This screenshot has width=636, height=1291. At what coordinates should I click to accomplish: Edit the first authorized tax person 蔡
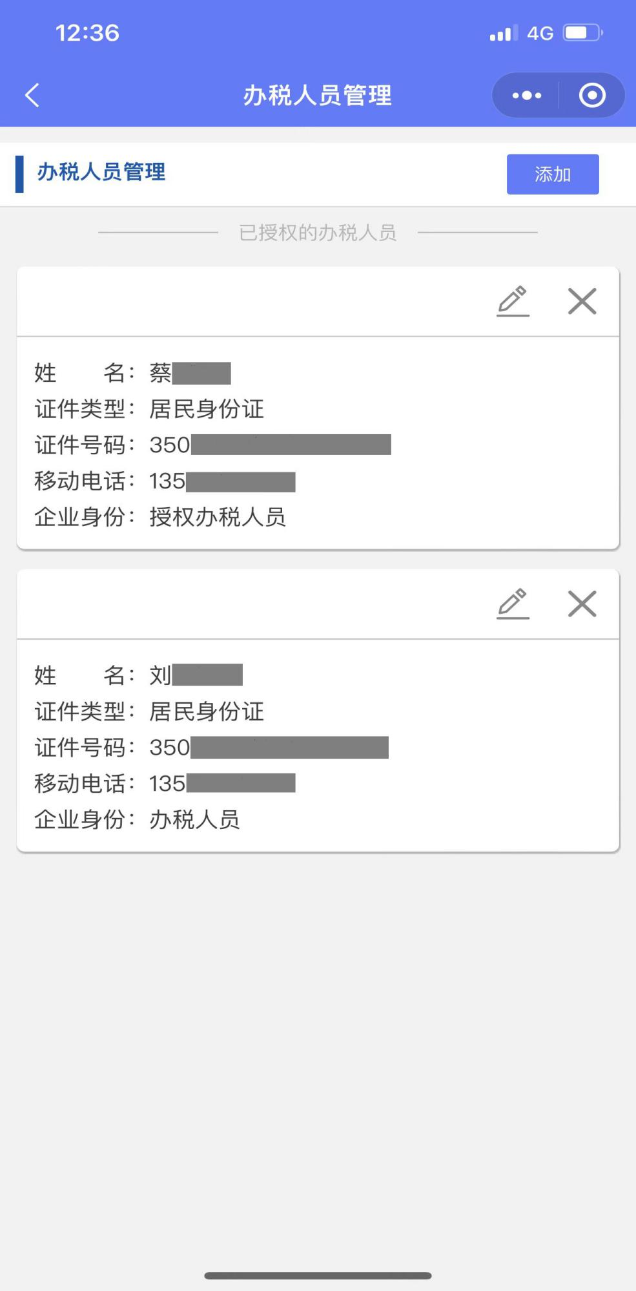coord(513,301)
